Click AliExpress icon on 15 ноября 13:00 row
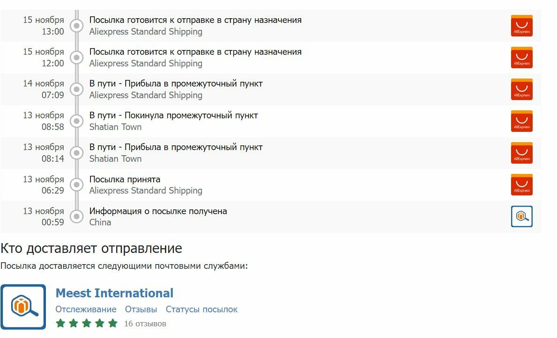This screenshot has width=557, height=338. 521,26
